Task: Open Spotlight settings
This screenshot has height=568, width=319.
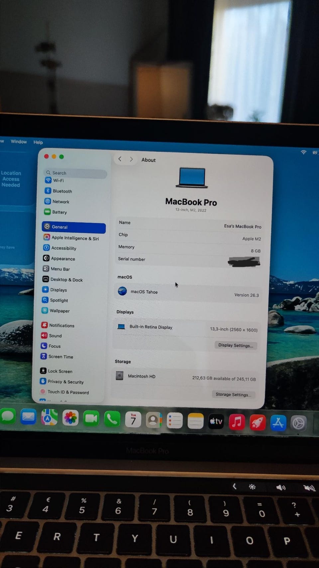Action: click(x=55, y=300)
